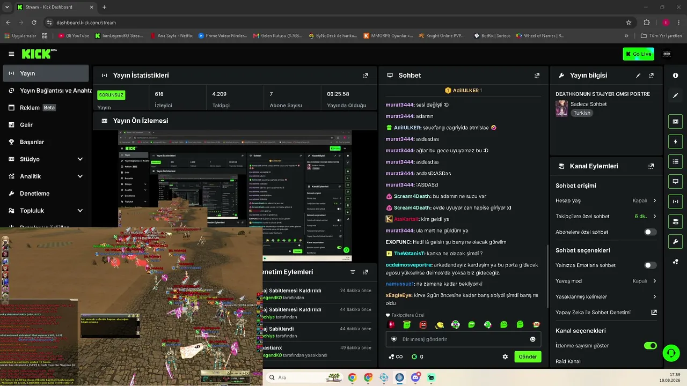Toggle Abonelere özel sohbet switch

(x=651, y=232)
